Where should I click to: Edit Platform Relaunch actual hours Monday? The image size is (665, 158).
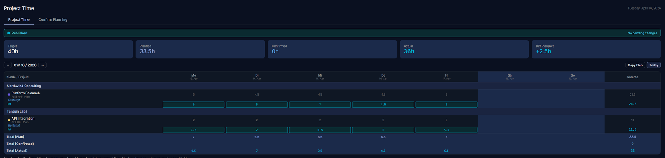[x=193, y=105]
